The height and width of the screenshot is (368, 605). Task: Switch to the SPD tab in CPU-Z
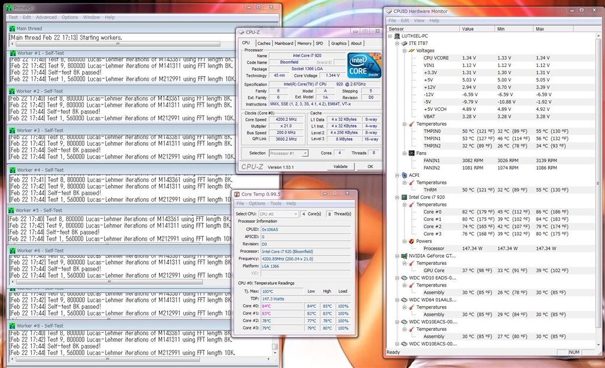click(x=320, y=44)
